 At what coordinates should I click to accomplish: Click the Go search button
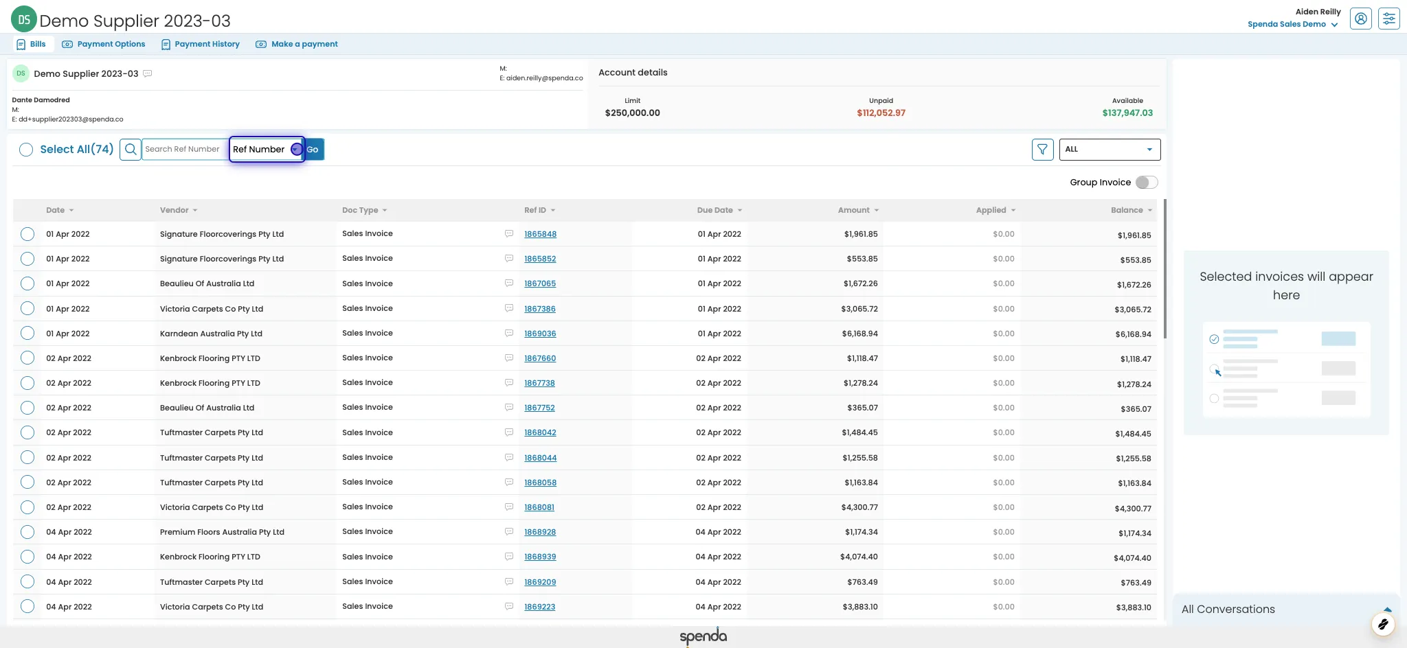pyautogui.click(x=313, y=149)
